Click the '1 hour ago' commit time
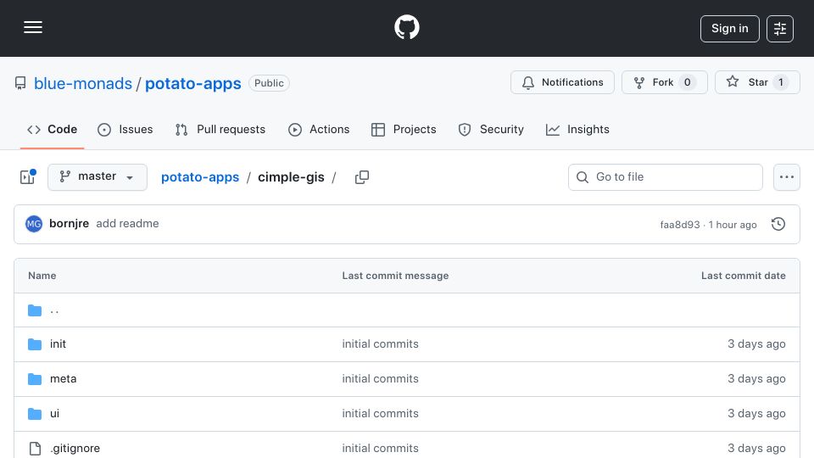Screen dimensions: 814x458 tap(733, 225)
